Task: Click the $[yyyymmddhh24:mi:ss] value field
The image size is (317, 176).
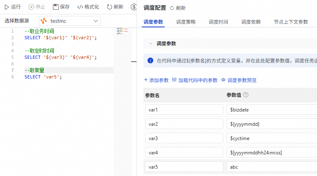Action: pos(272,152)
